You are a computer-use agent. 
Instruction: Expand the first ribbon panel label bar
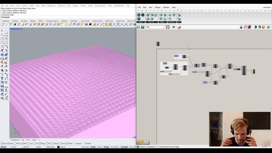(x=141, y=22)
